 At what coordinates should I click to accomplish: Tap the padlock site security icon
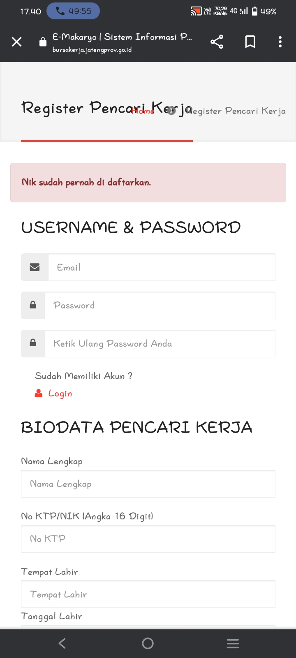tap(43, 42)
